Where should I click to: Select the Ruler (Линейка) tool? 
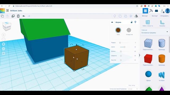pyautogui.click(x=162, y=23)
